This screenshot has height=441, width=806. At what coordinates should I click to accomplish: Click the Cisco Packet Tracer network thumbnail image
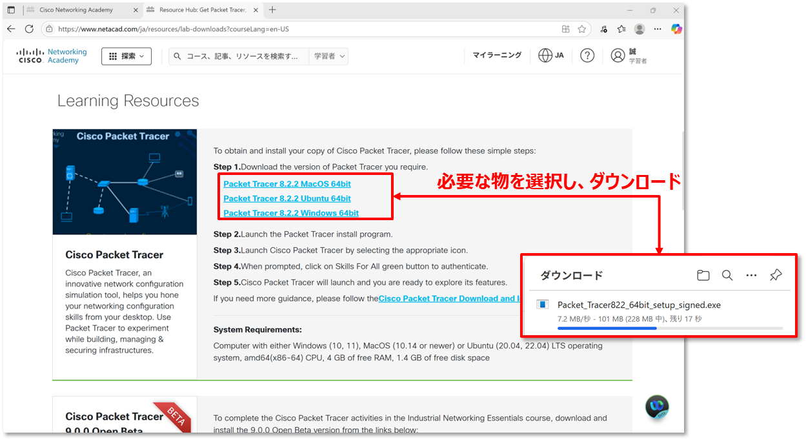tap(125, 182)
